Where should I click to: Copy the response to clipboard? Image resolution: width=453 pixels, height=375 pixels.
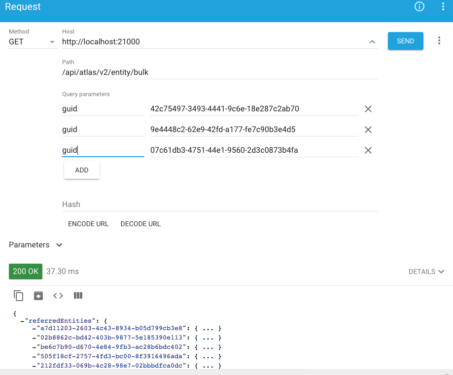tap(19, 296)
